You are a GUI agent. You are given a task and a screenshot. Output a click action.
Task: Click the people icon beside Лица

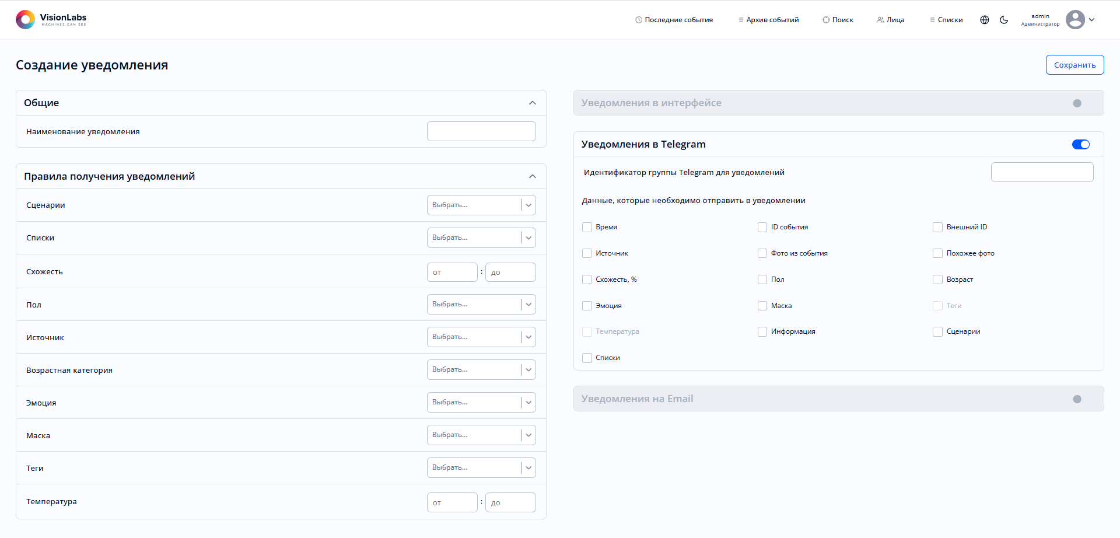(880, 20)
